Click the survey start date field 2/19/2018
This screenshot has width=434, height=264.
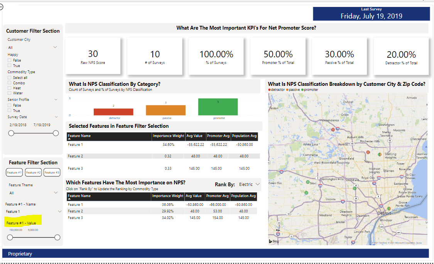18,125
